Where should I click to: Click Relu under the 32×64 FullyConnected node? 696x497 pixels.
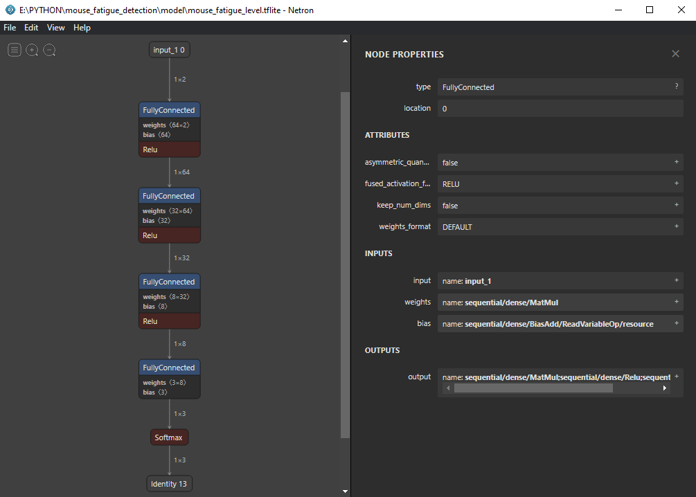(169, 235)
